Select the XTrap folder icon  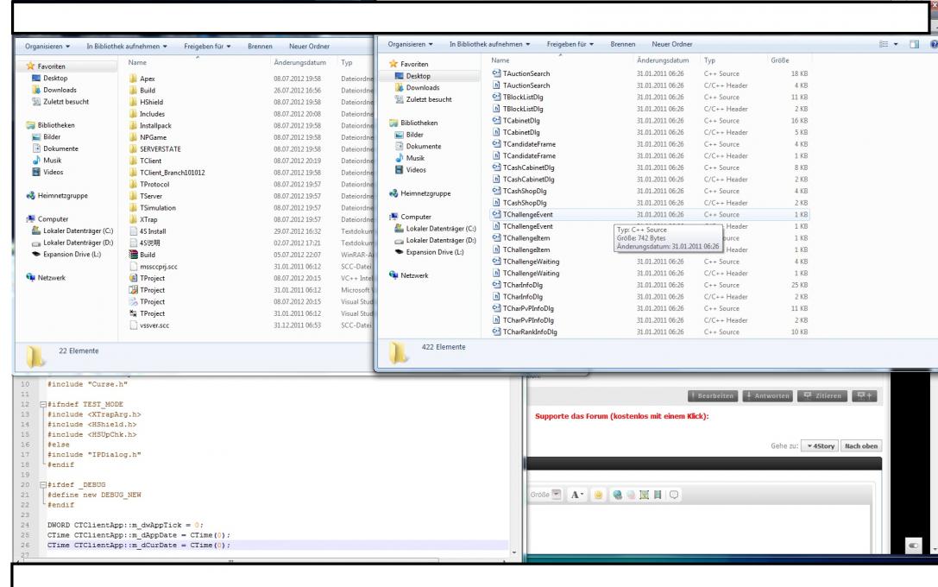tap(133, 220)
